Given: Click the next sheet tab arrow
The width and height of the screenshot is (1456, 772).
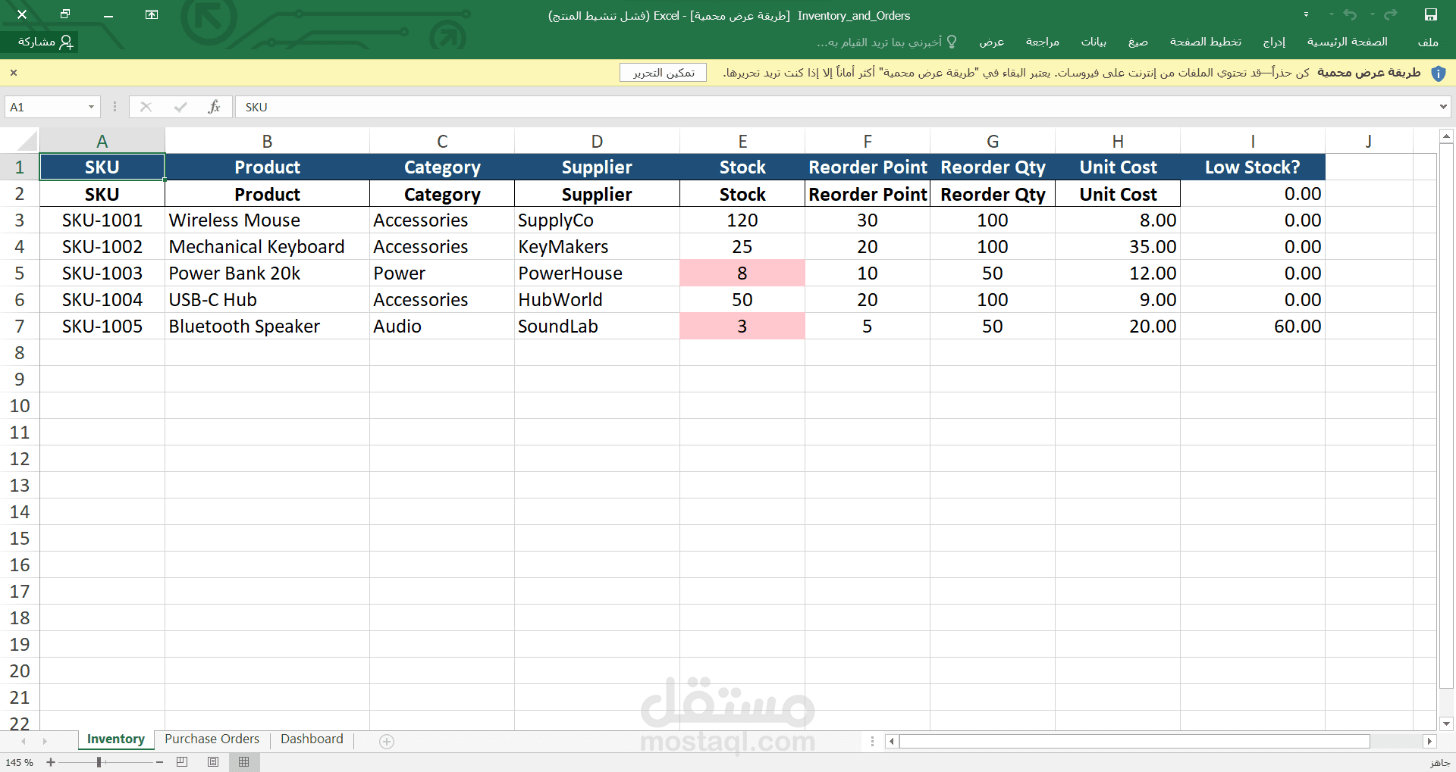Looking at the screenshot, I should 45,741.
